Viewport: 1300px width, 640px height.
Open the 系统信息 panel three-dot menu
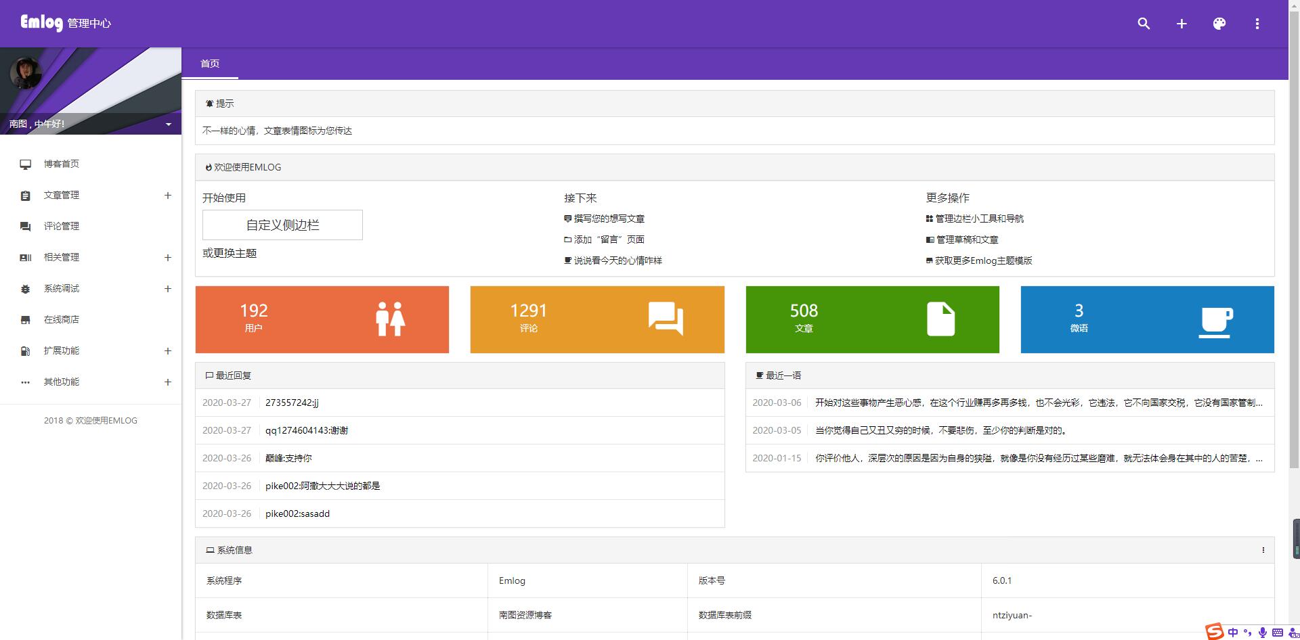tap(1263, 550)
